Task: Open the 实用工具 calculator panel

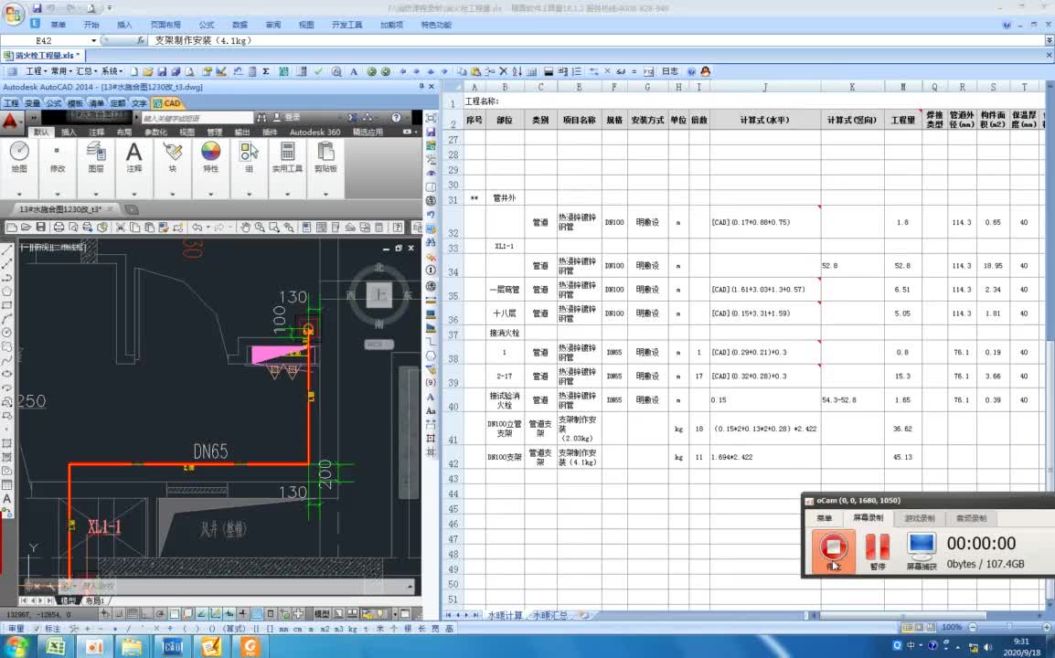Action: 287,158
